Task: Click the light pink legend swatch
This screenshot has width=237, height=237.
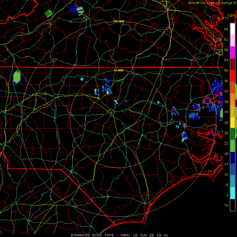Action: (233, 41)
